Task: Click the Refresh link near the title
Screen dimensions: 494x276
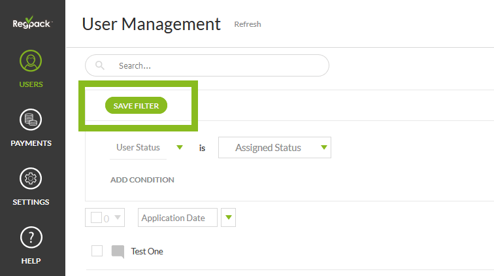Action: coord(248,24)
